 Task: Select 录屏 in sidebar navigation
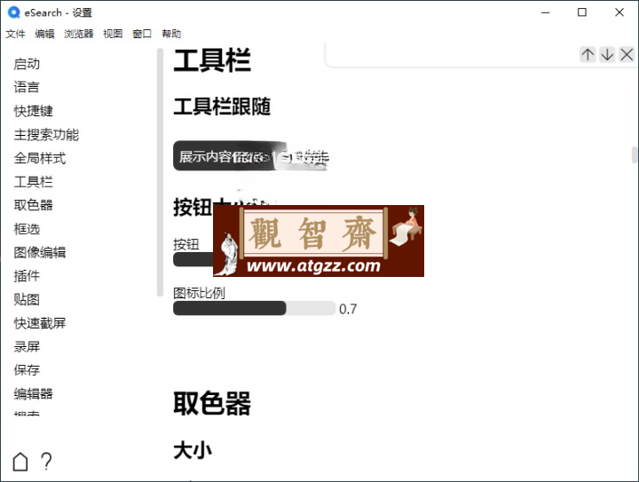point(27,347)
